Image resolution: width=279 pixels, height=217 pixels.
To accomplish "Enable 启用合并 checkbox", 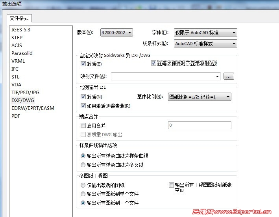I will click(x=83, y=126).
